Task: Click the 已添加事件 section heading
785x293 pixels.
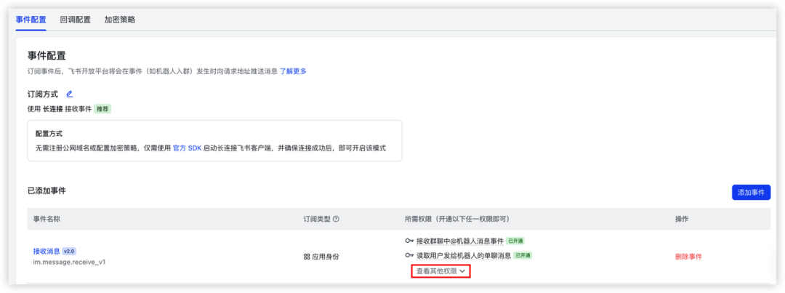Action: point(47,190)
